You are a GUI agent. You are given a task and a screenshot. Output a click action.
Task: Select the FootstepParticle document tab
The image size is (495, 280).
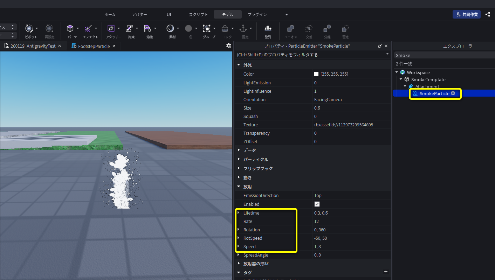pos(94,46)
